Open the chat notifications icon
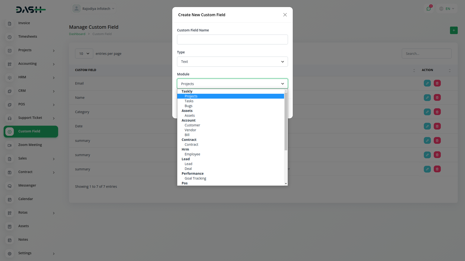The image size is (465, 261). [x=429, y=9]
